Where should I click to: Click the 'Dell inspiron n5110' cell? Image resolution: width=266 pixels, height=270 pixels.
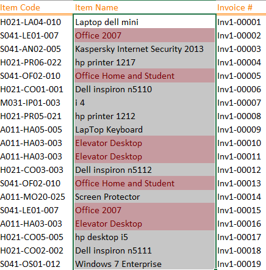145,89
